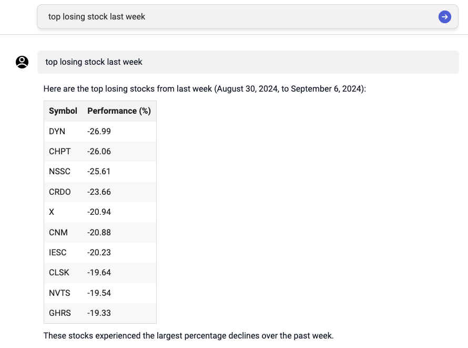Viewport: 468px width, 348px height.
Task: Click the NSSC row symbol
Action: [60, 172]
